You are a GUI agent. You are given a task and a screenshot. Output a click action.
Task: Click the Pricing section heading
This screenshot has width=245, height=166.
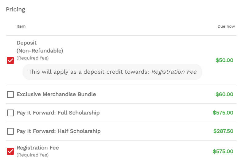coord(15,10)
